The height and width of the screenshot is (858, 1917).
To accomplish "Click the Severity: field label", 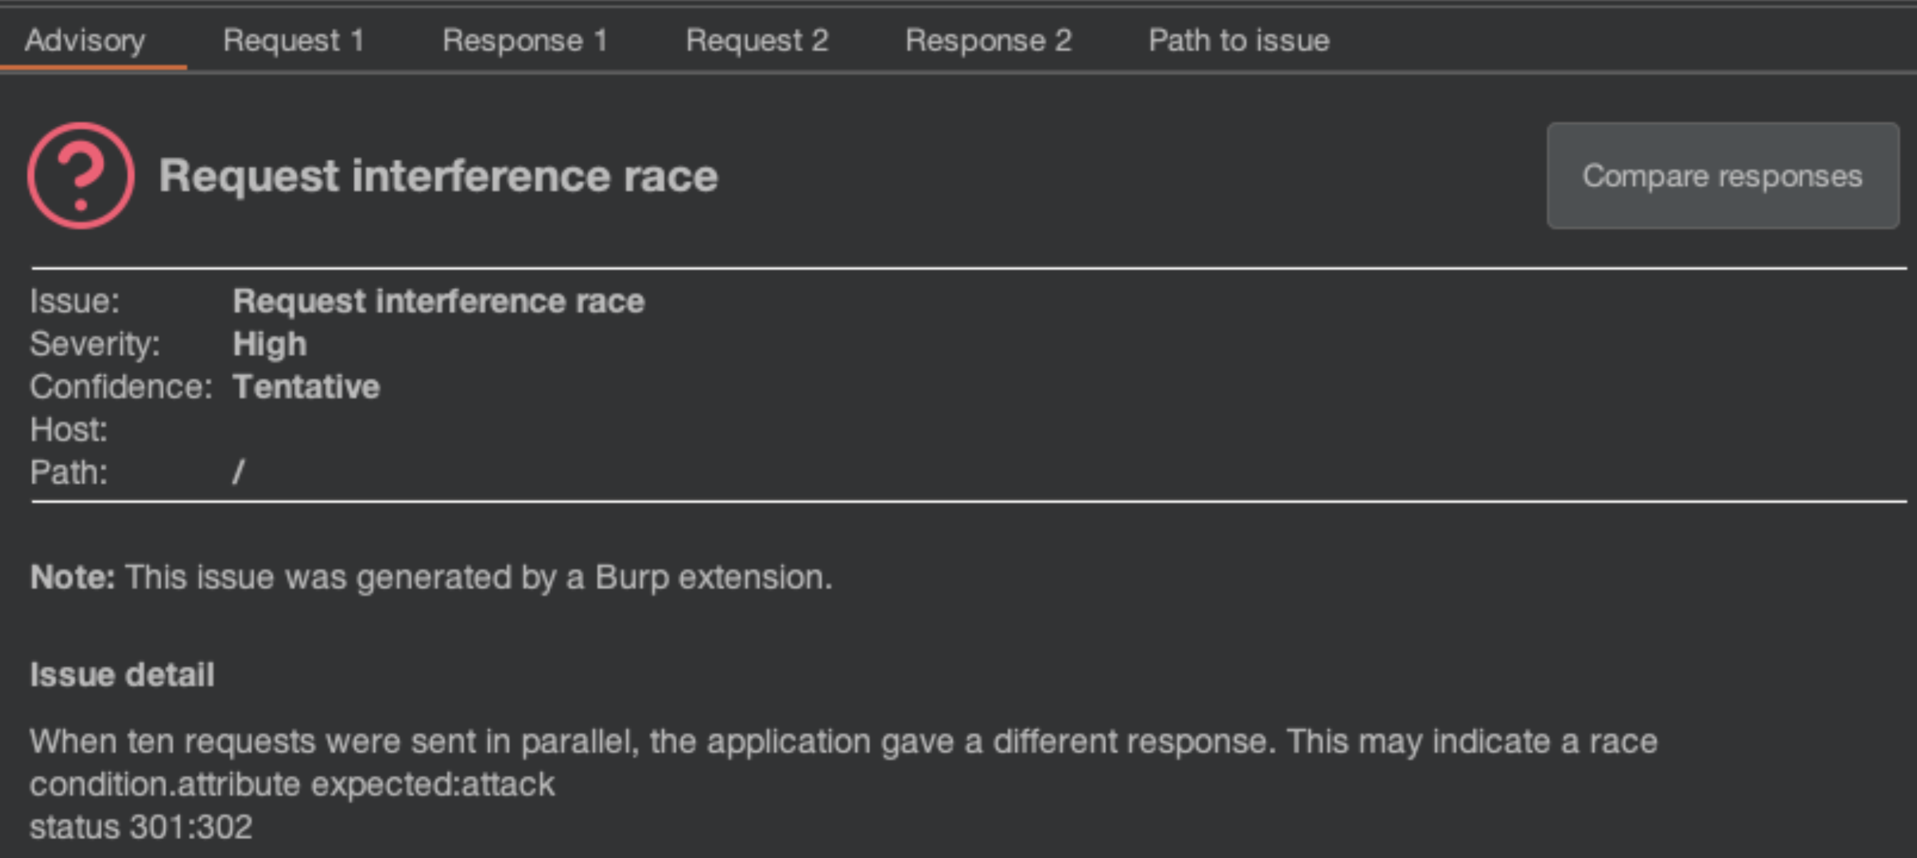I will click(95, 344).
